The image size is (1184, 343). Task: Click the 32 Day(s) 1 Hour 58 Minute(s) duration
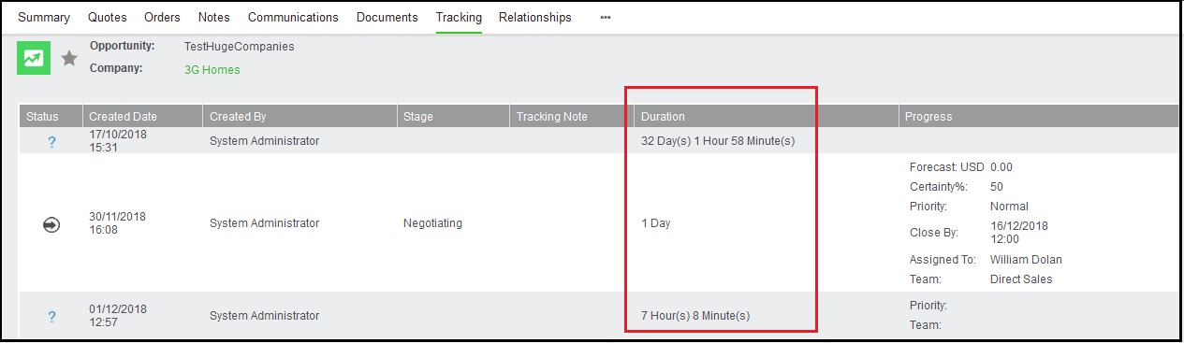click(x=718, y=141)
